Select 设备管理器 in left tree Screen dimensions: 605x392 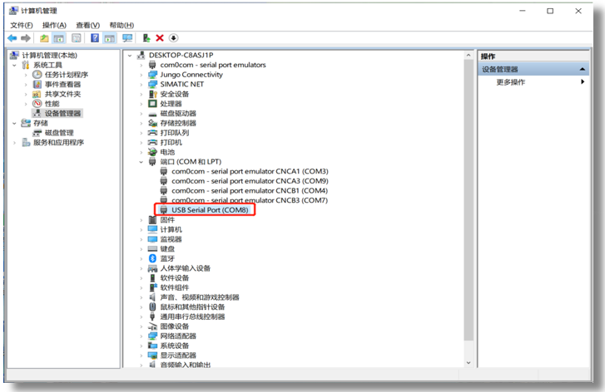coord(63,113)
